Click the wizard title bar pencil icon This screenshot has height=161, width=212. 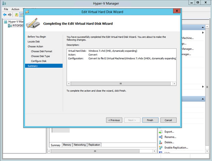(x=27, y=12)
